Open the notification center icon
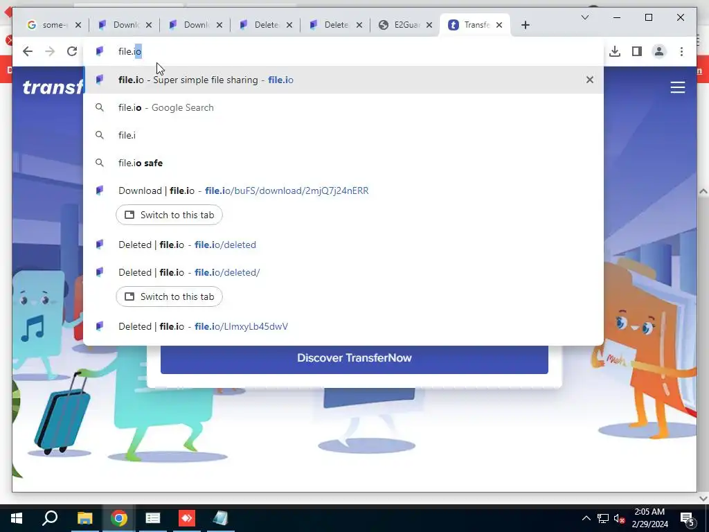 click(688, 518)
